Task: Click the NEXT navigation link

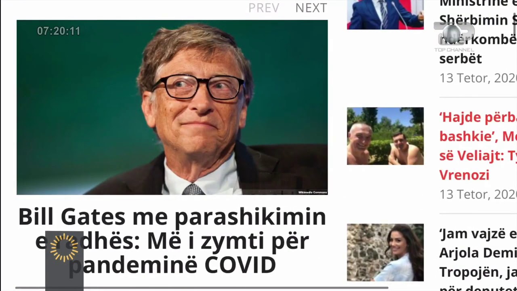Action: (x=311, y=8)
